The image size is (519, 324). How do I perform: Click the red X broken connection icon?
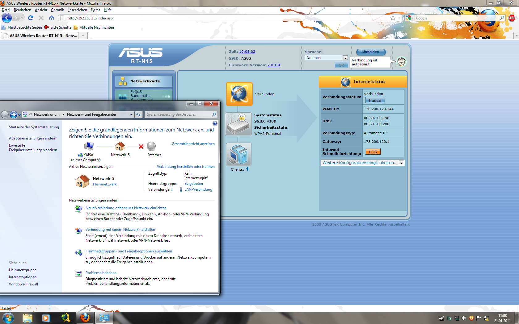[x=141, y=147]
